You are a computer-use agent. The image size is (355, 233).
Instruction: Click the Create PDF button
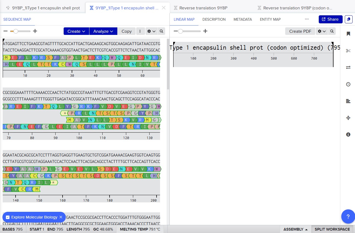pyautogui.click(x=300, y=31)
